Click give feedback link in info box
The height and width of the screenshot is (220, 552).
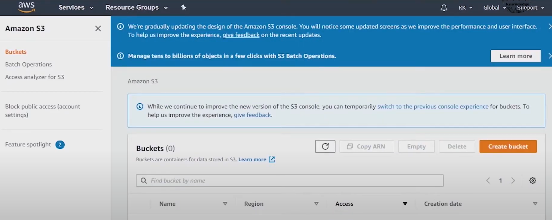pyautogui.click(x=252, y=115)
